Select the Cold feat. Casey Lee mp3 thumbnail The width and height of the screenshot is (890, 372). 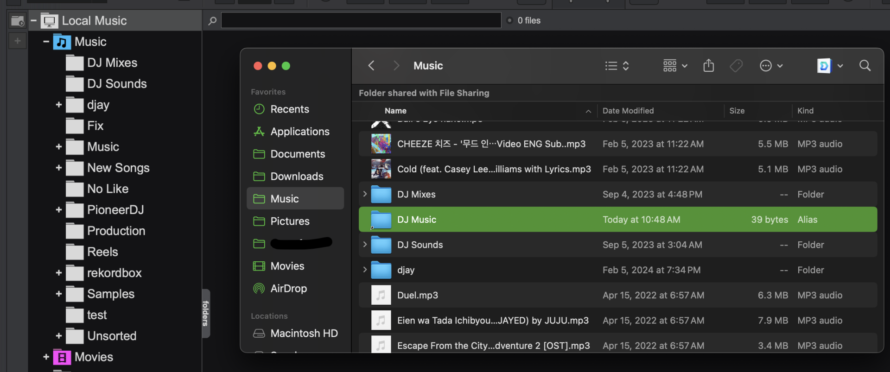pyautogui.click(x=381, y=169)
